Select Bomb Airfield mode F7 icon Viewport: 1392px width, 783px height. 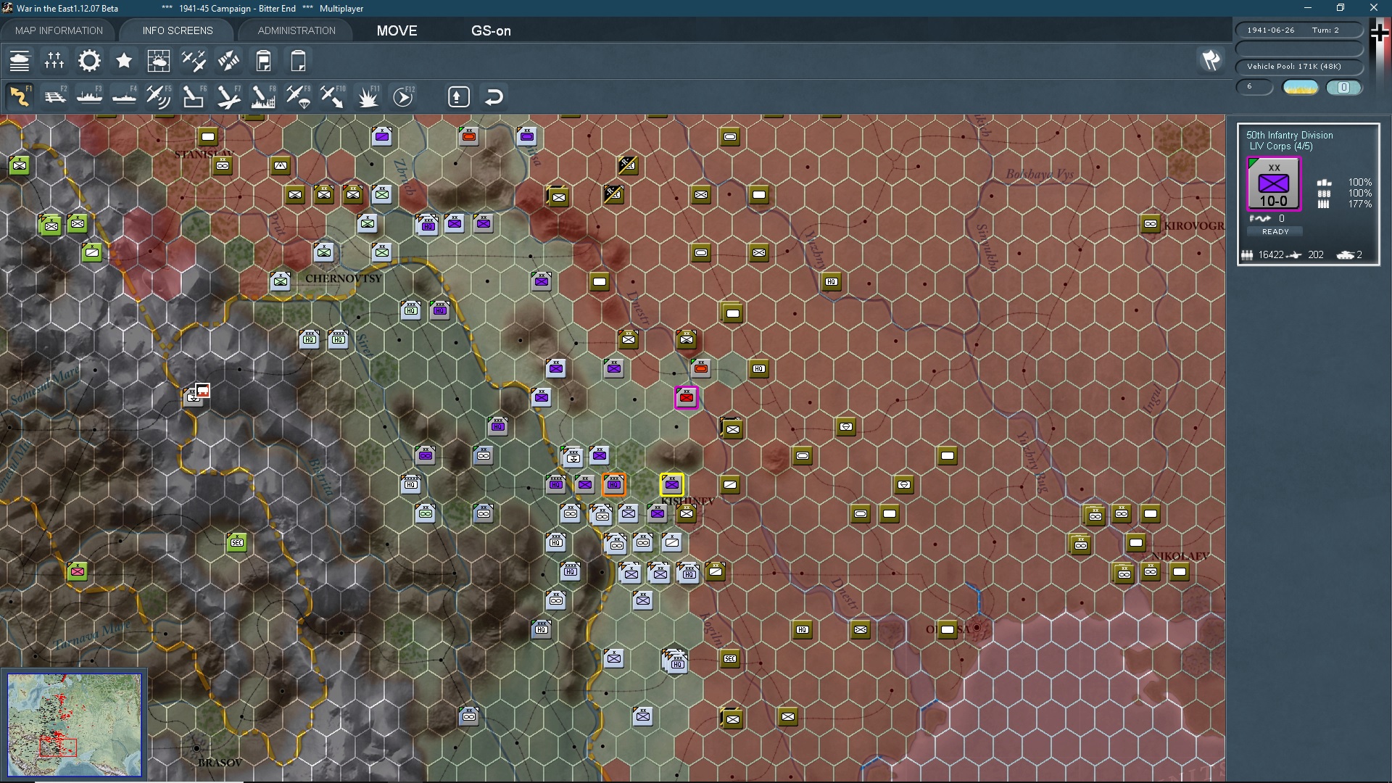point(228,96)
